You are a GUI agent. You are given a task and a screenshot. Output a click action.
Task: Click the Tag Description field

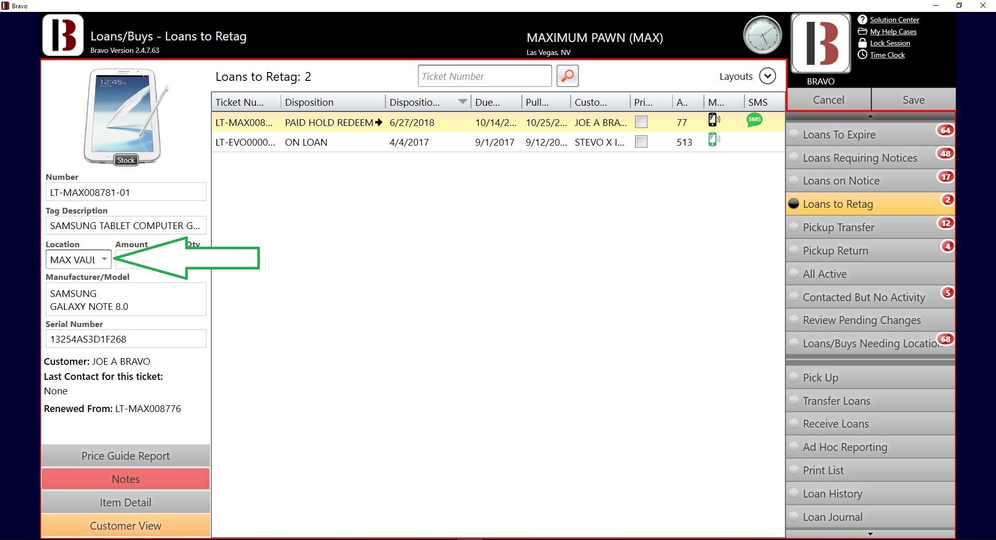[126, 225]
